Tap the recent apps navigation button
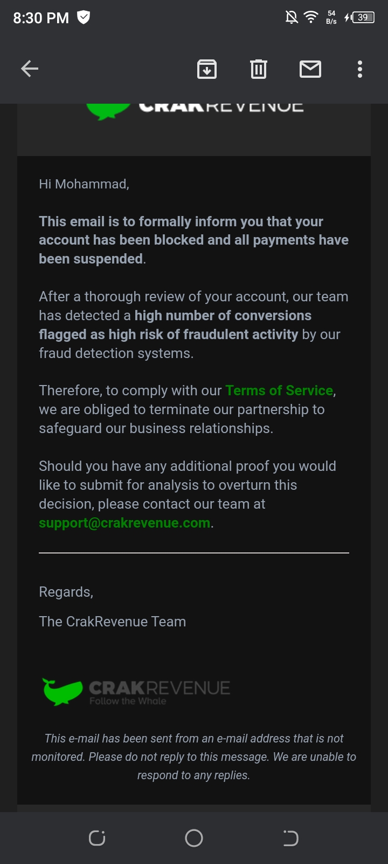The height and width of the screenshot is (864, 388). (x=97, y=838)
